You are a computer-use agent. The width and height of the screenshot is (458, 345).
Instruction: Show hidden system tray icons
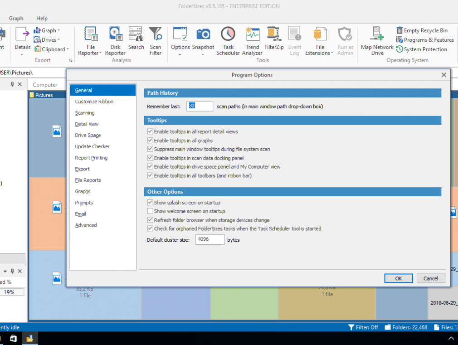tap(451, 338)
